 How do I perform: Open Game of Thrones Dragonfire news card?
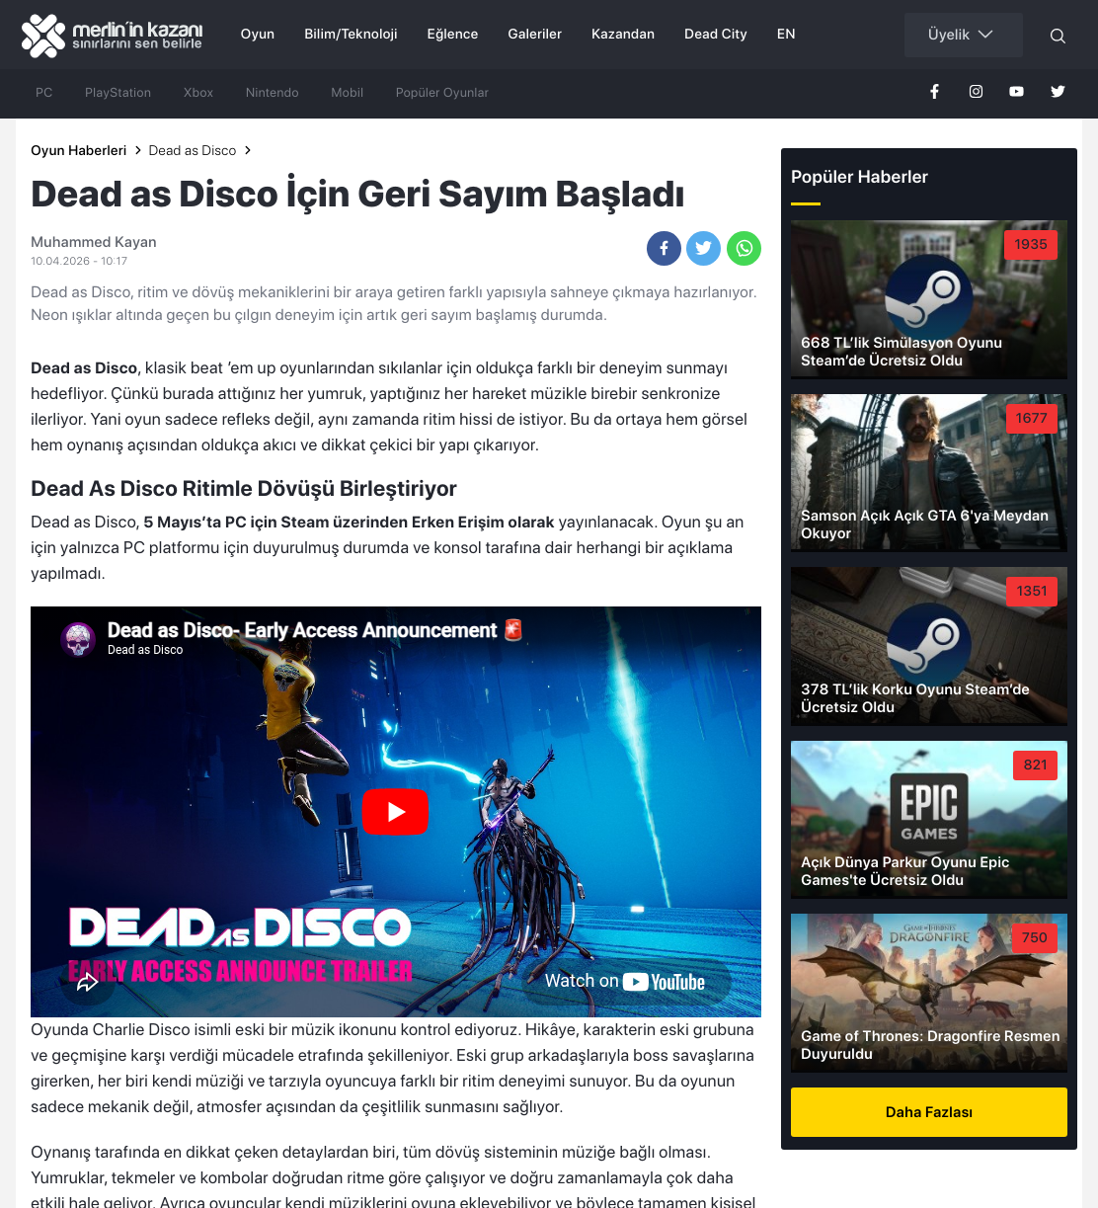[x=929, y=993]
